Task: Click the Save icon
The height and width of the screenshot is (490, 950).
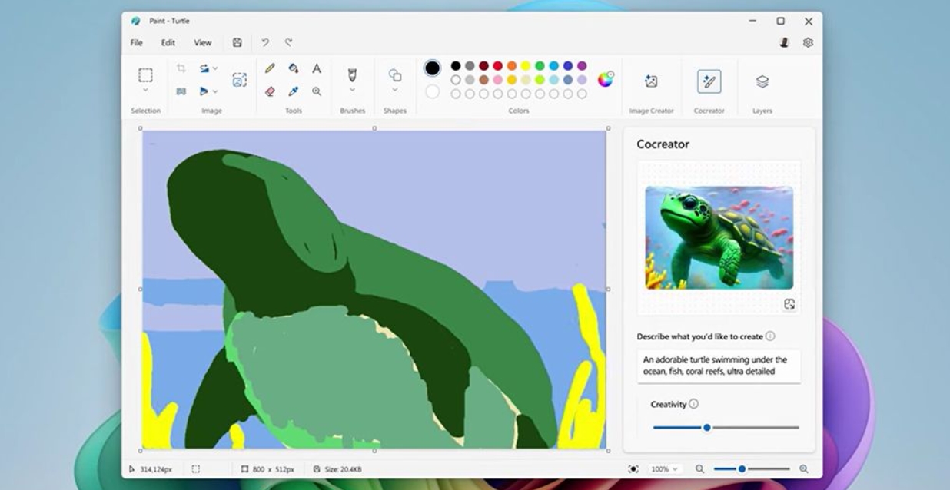Action: click(237, 43)
